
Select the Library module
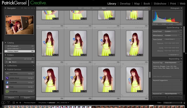click(112, 4)
